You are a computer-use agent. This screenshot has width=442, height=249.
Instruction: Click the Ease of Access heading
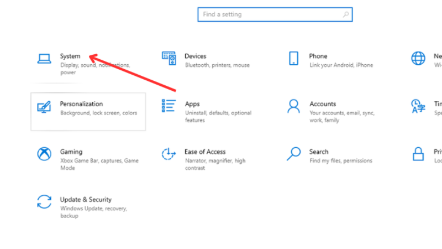tap(205, 152)
